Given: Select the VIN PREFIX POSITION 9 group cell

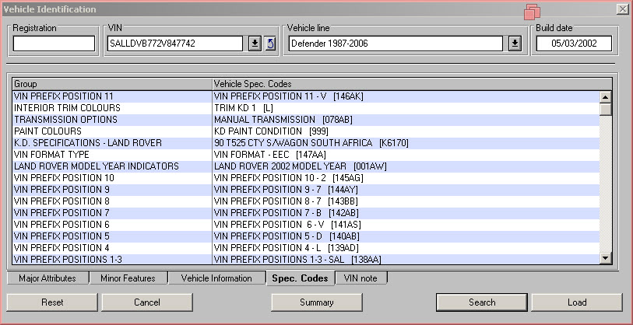Looking at the screenshot, I should 112,190.
